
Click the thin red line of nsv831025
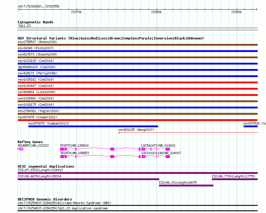tap(188, 132)
